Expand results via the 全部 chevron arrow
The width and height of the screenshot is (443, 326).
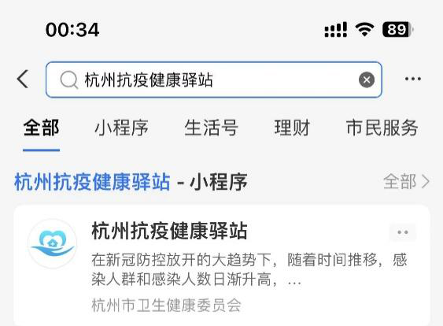[426, 181]
